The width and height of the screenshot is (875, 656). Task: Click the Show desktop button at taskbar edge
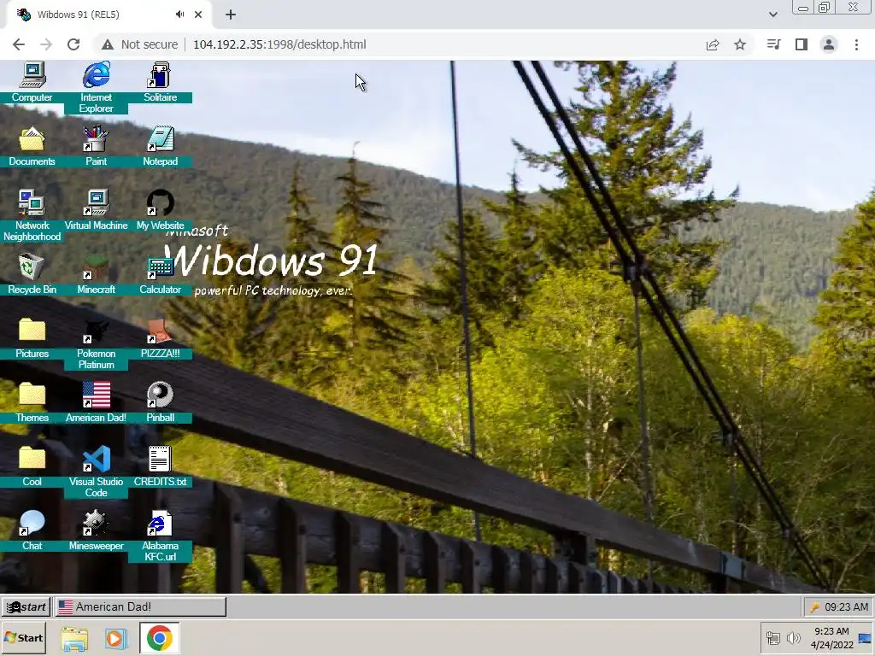click(866, 638)
